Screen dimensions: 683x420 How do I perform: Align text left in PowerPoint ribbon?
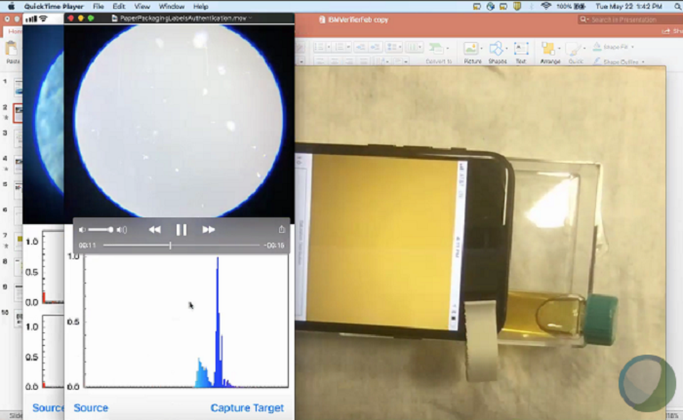coord(319,61)
